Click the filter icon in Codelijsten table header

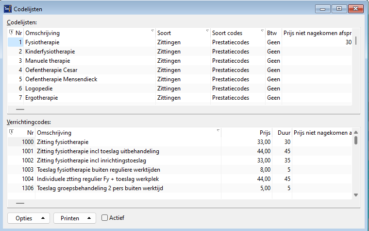coord(11,32)
